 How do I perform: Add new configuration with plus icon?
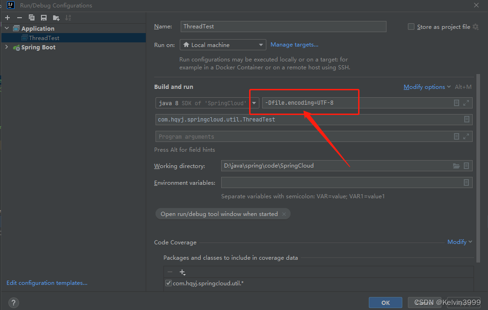pyautogui.click(x=7, y=18)
